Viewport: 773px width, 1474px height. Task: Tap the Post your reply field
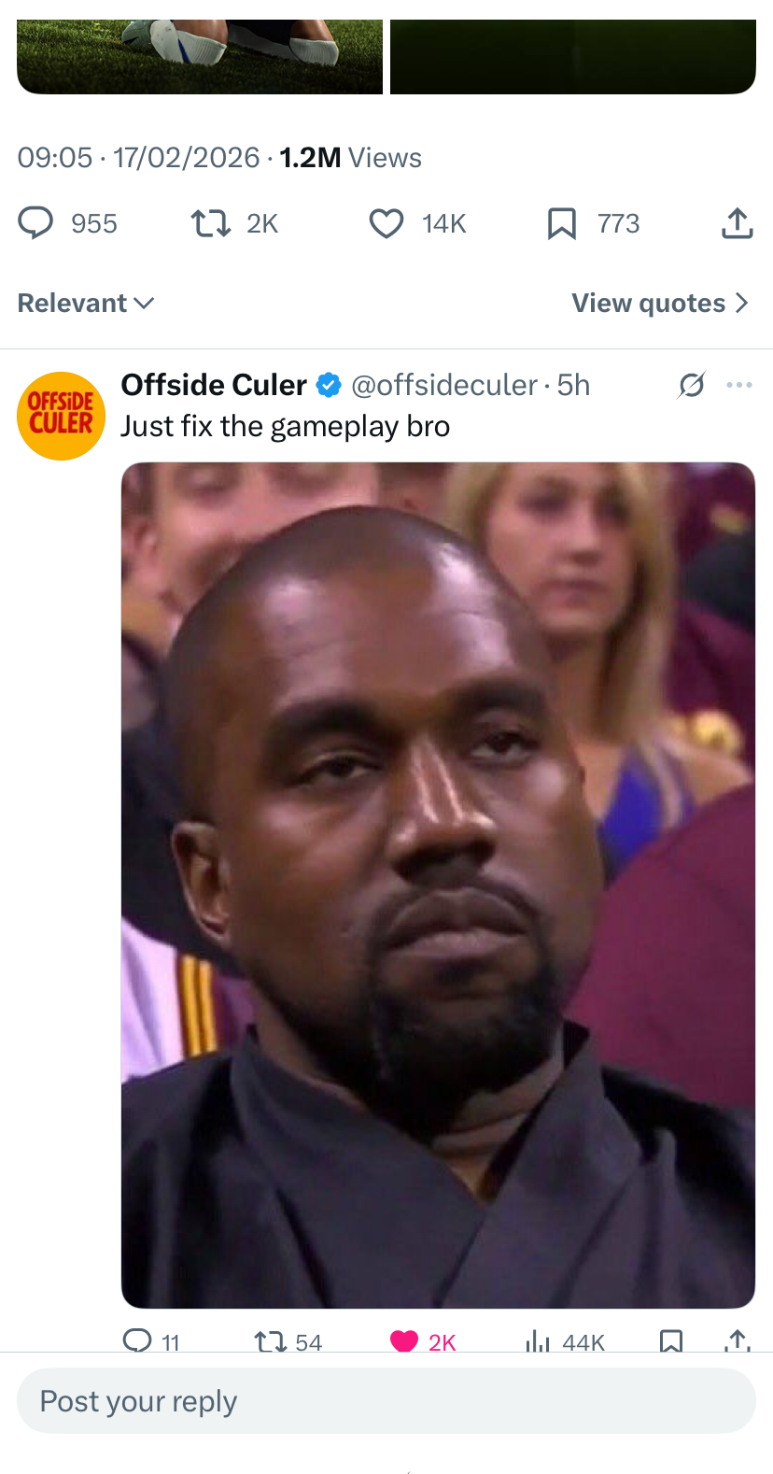386,1401
